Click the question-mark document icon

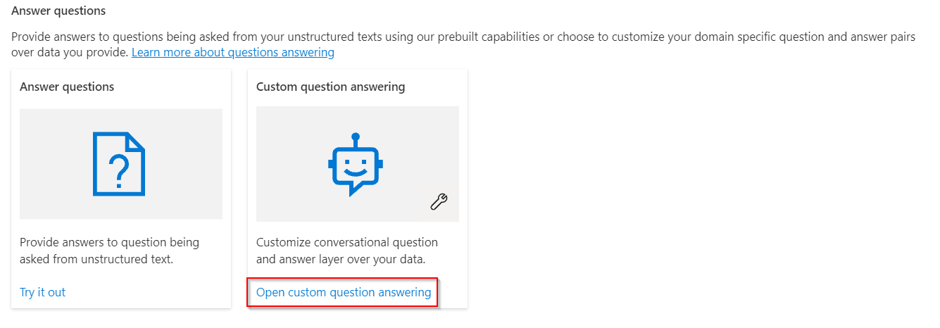pyautogui.click(x=118, y=163)
